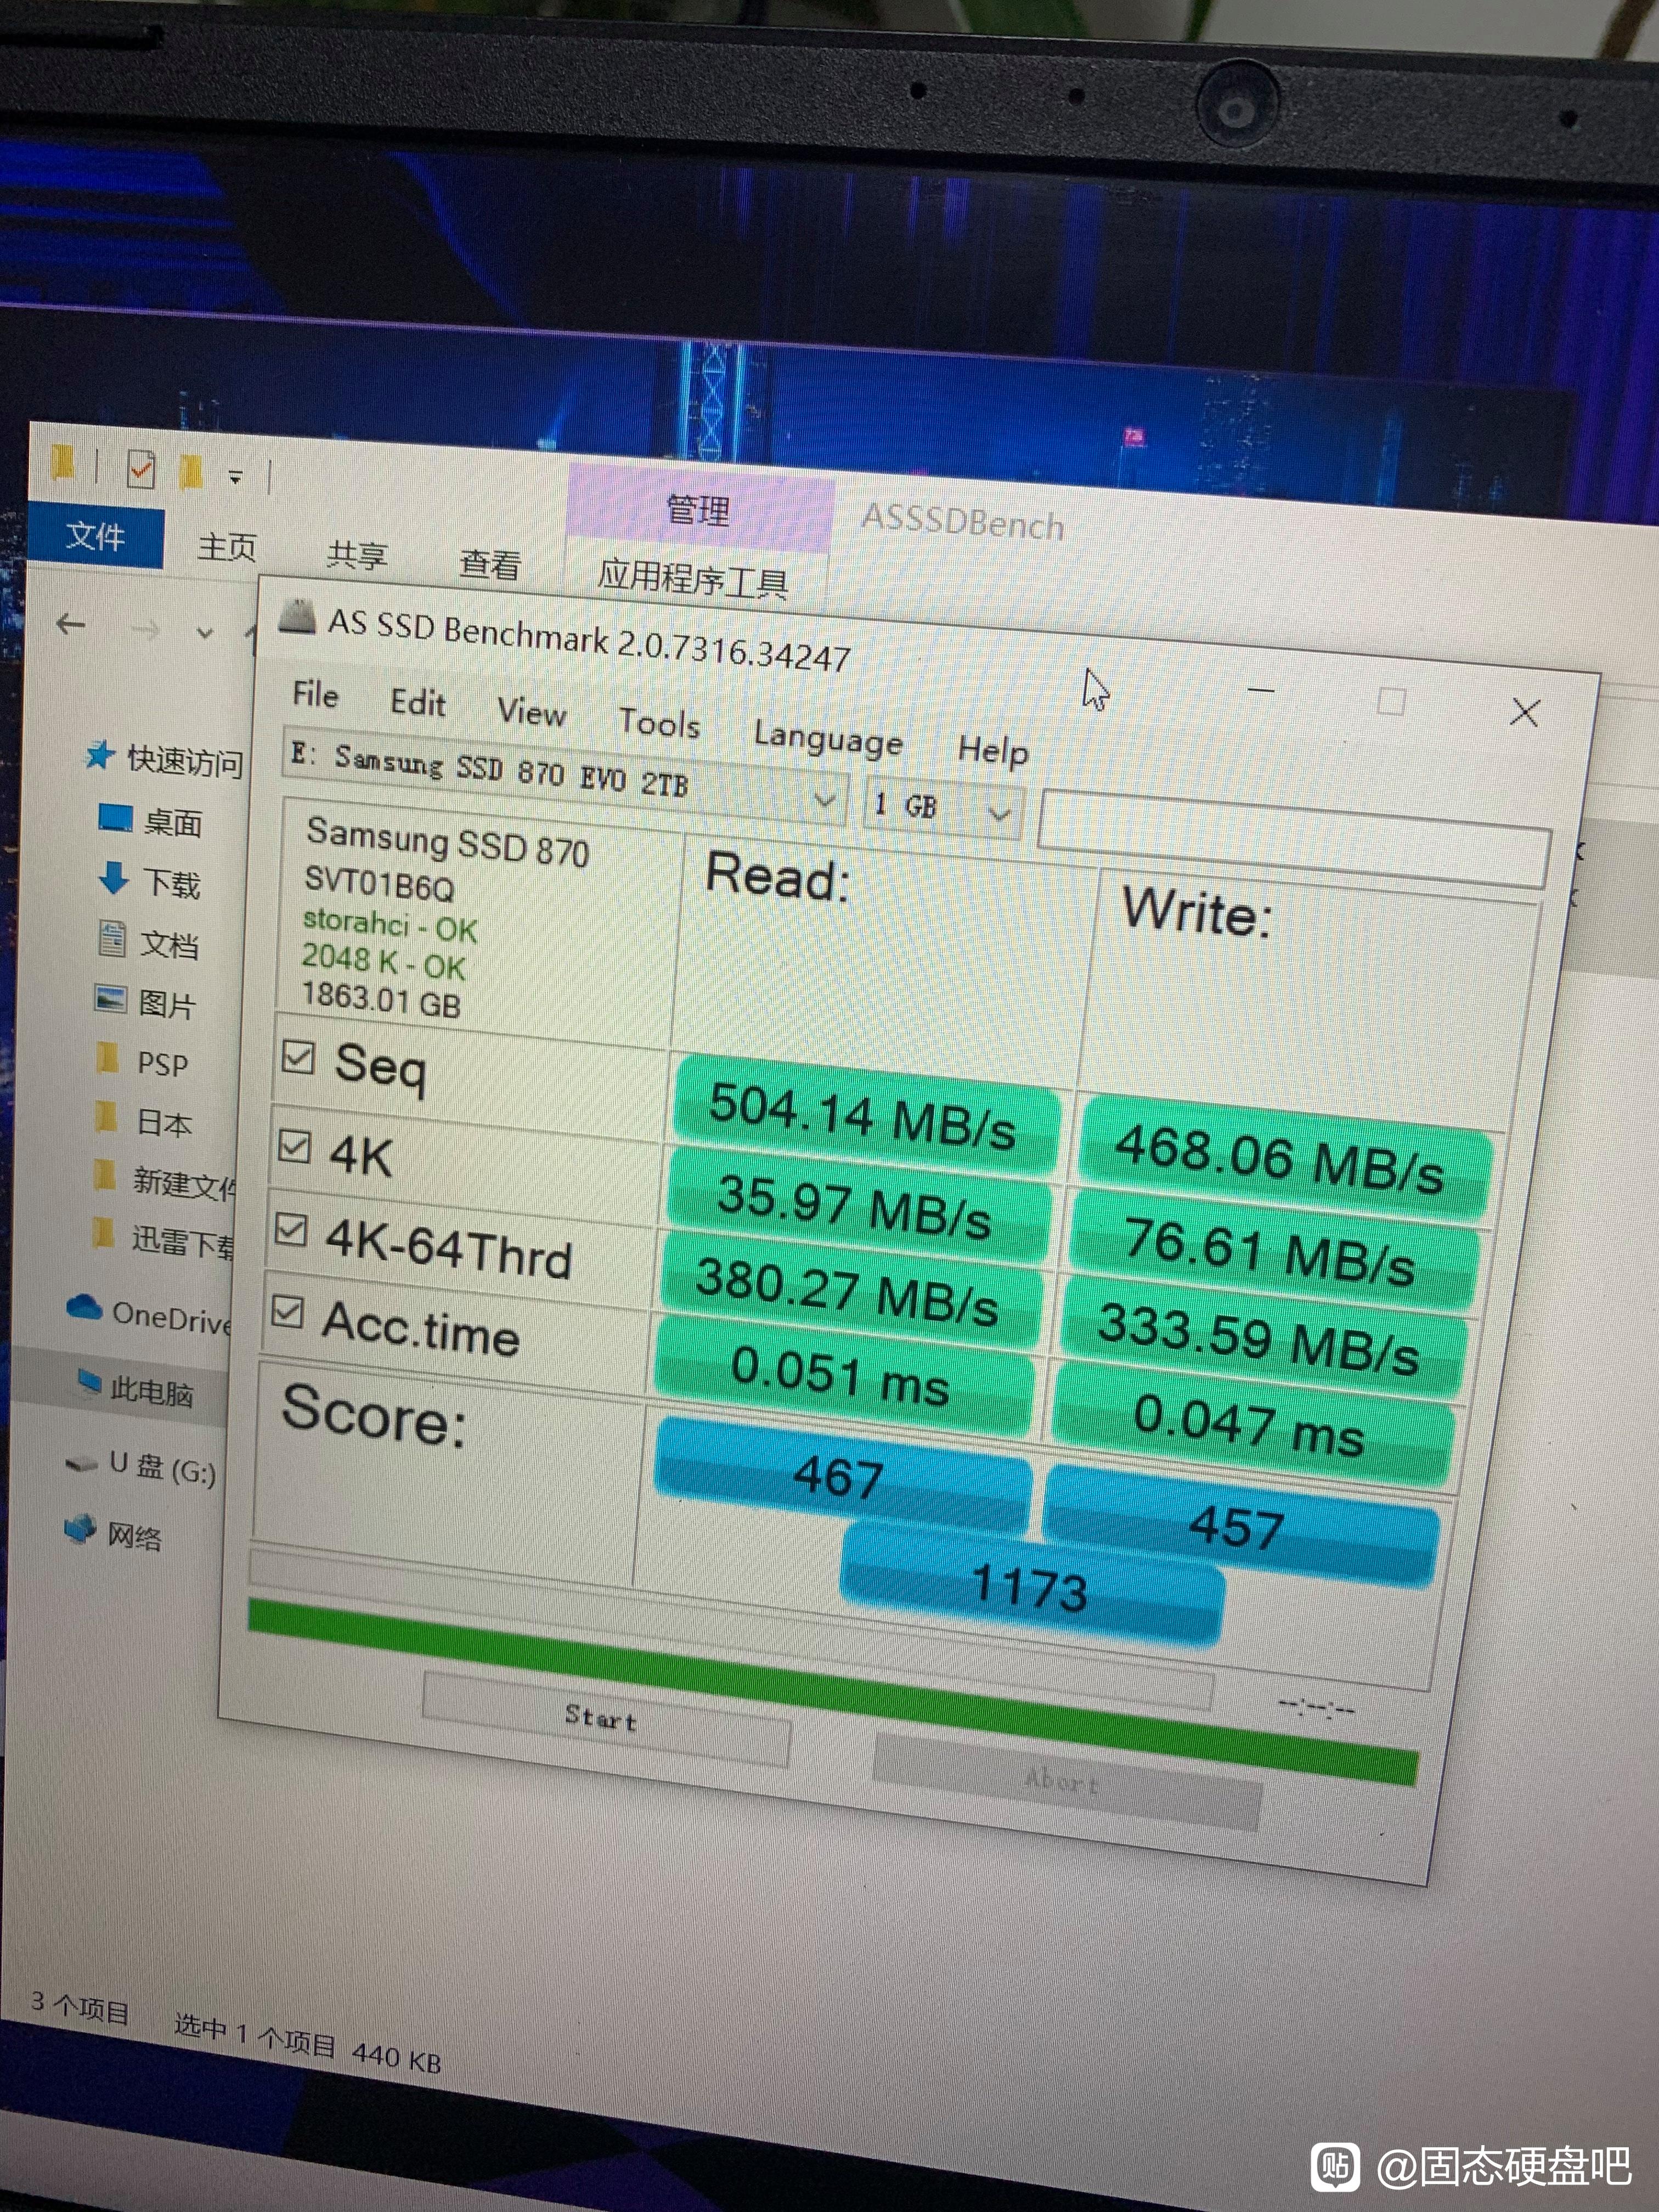Minimize the AS SSD Benchmark window
Image resolution: width=1659 pixels, height=2212 pixels.
coord(1261,690)
